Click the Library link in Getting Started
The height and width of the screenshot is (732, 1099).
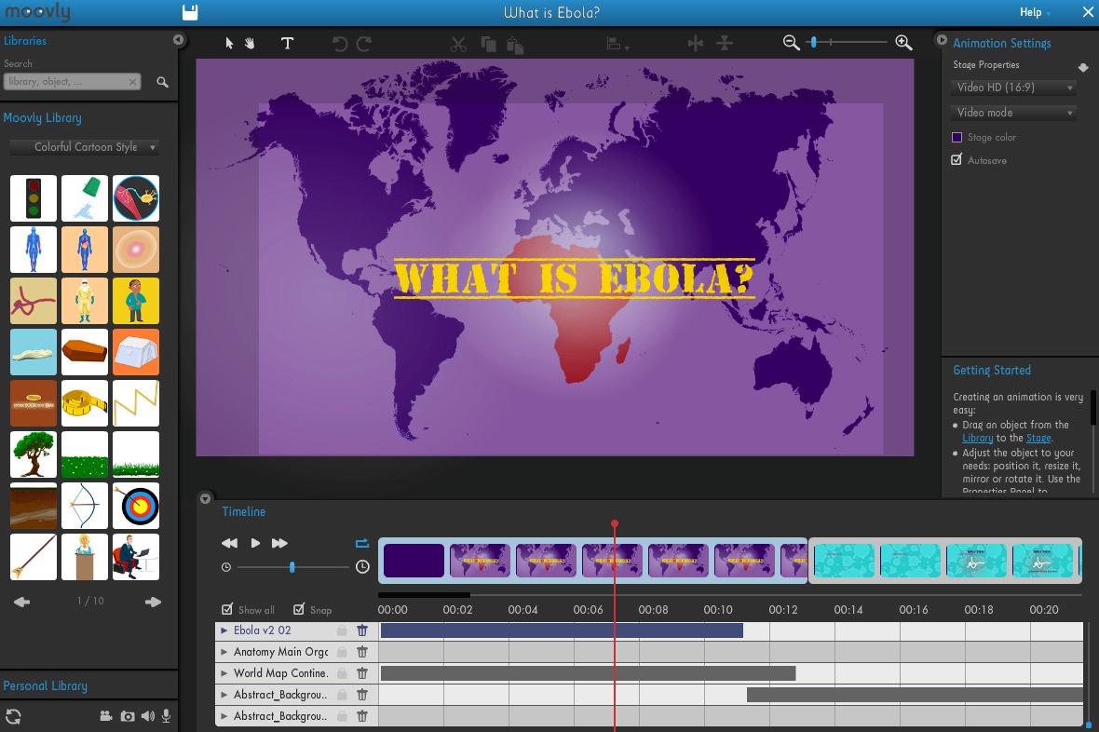[x=977, y=438]
